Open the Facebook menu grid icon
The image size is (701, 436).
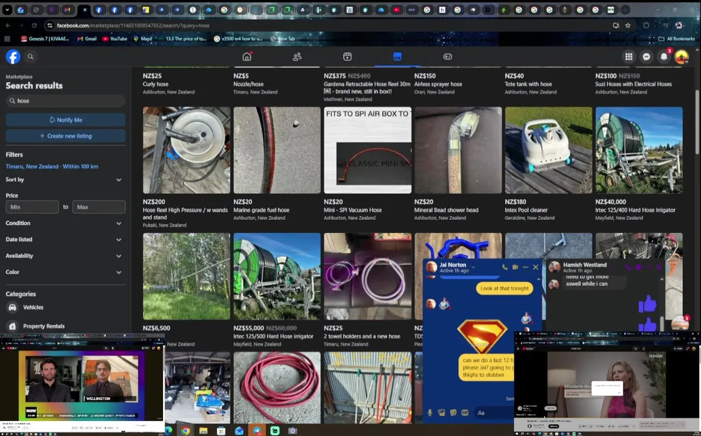pos(628,56)
